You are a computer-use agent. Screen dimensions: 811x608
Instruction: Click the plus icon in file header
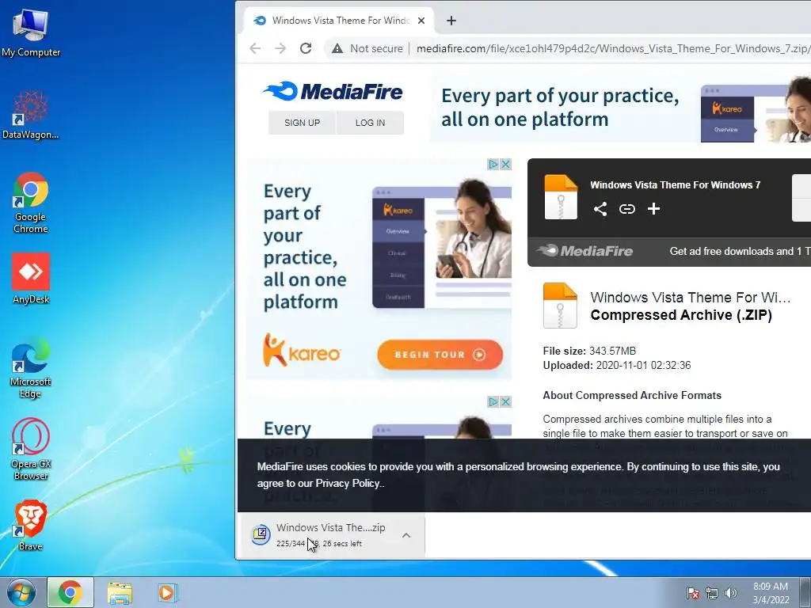tap(653, 209)
